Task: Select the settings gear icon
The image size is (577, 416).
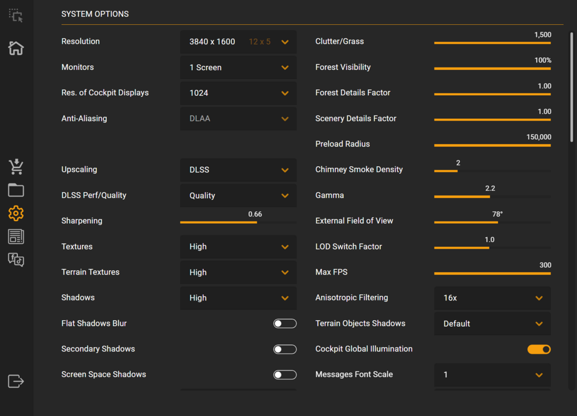Action: [16, 213]
